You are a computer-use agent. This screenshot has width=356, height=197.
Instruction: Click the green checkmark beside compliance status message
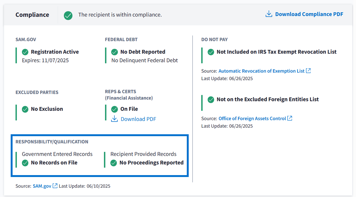[x=68, y=15]
